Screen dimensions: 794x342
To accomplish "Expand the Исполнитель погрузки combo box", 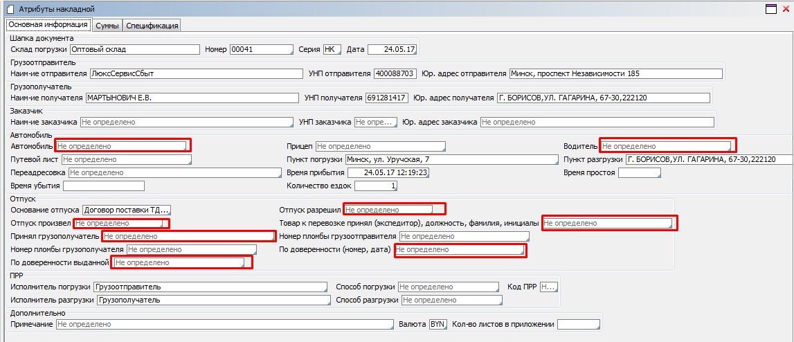I will coord(210,287).
